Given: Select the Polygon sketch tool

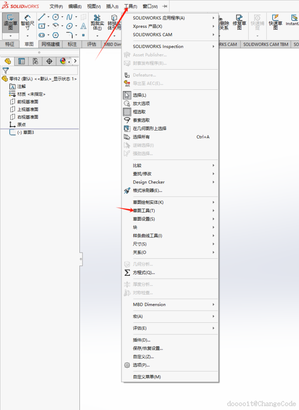Looking at the screenshot, I should pos(56,35).
